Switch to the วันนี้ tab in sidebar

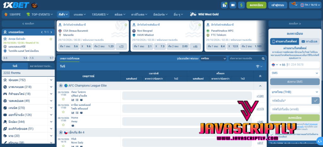(x=15, y=66)
